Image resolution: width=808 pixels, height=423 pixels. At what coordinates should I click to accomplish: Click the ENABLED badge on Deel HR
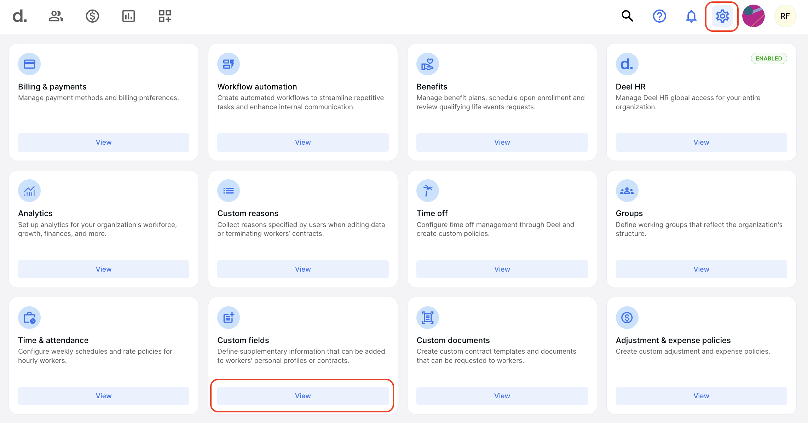tap(769, 58)
